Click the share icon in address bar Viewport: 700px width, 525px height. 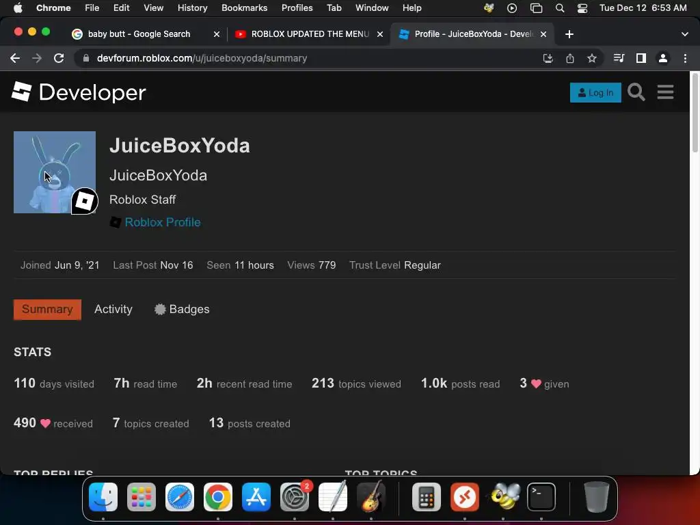(x=569, y=58)
